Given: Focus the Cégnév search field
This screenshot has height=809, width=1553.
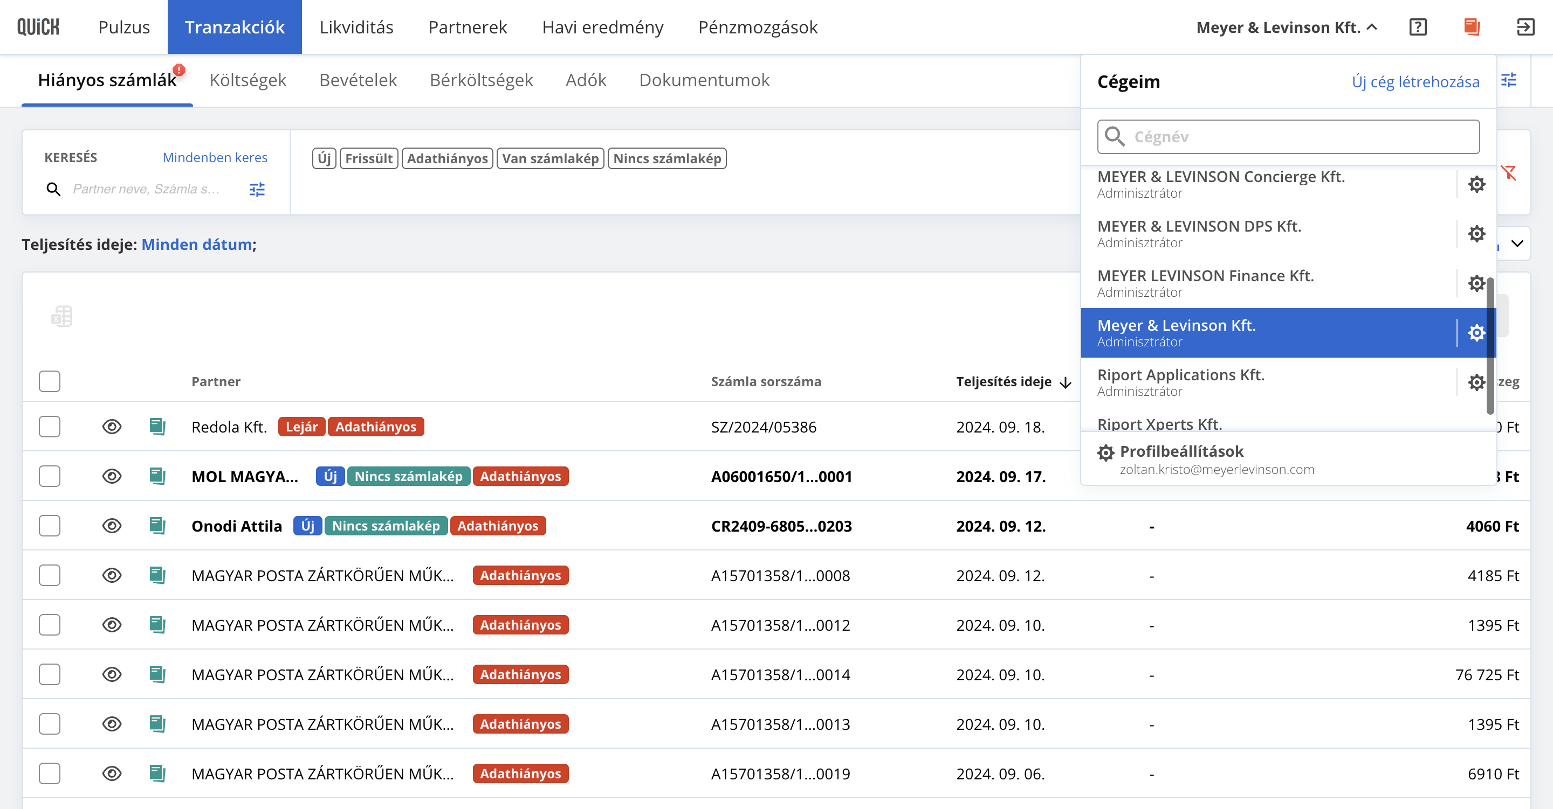Looking at the screenshot, I should click(x=1288, y=137).
